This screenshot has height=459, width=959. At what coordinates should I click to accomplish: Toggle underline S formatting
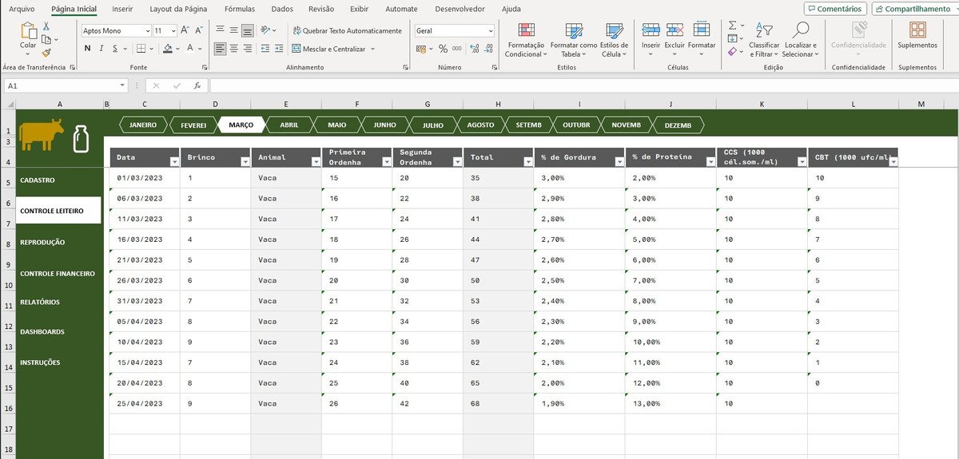[x=115, y=49]
